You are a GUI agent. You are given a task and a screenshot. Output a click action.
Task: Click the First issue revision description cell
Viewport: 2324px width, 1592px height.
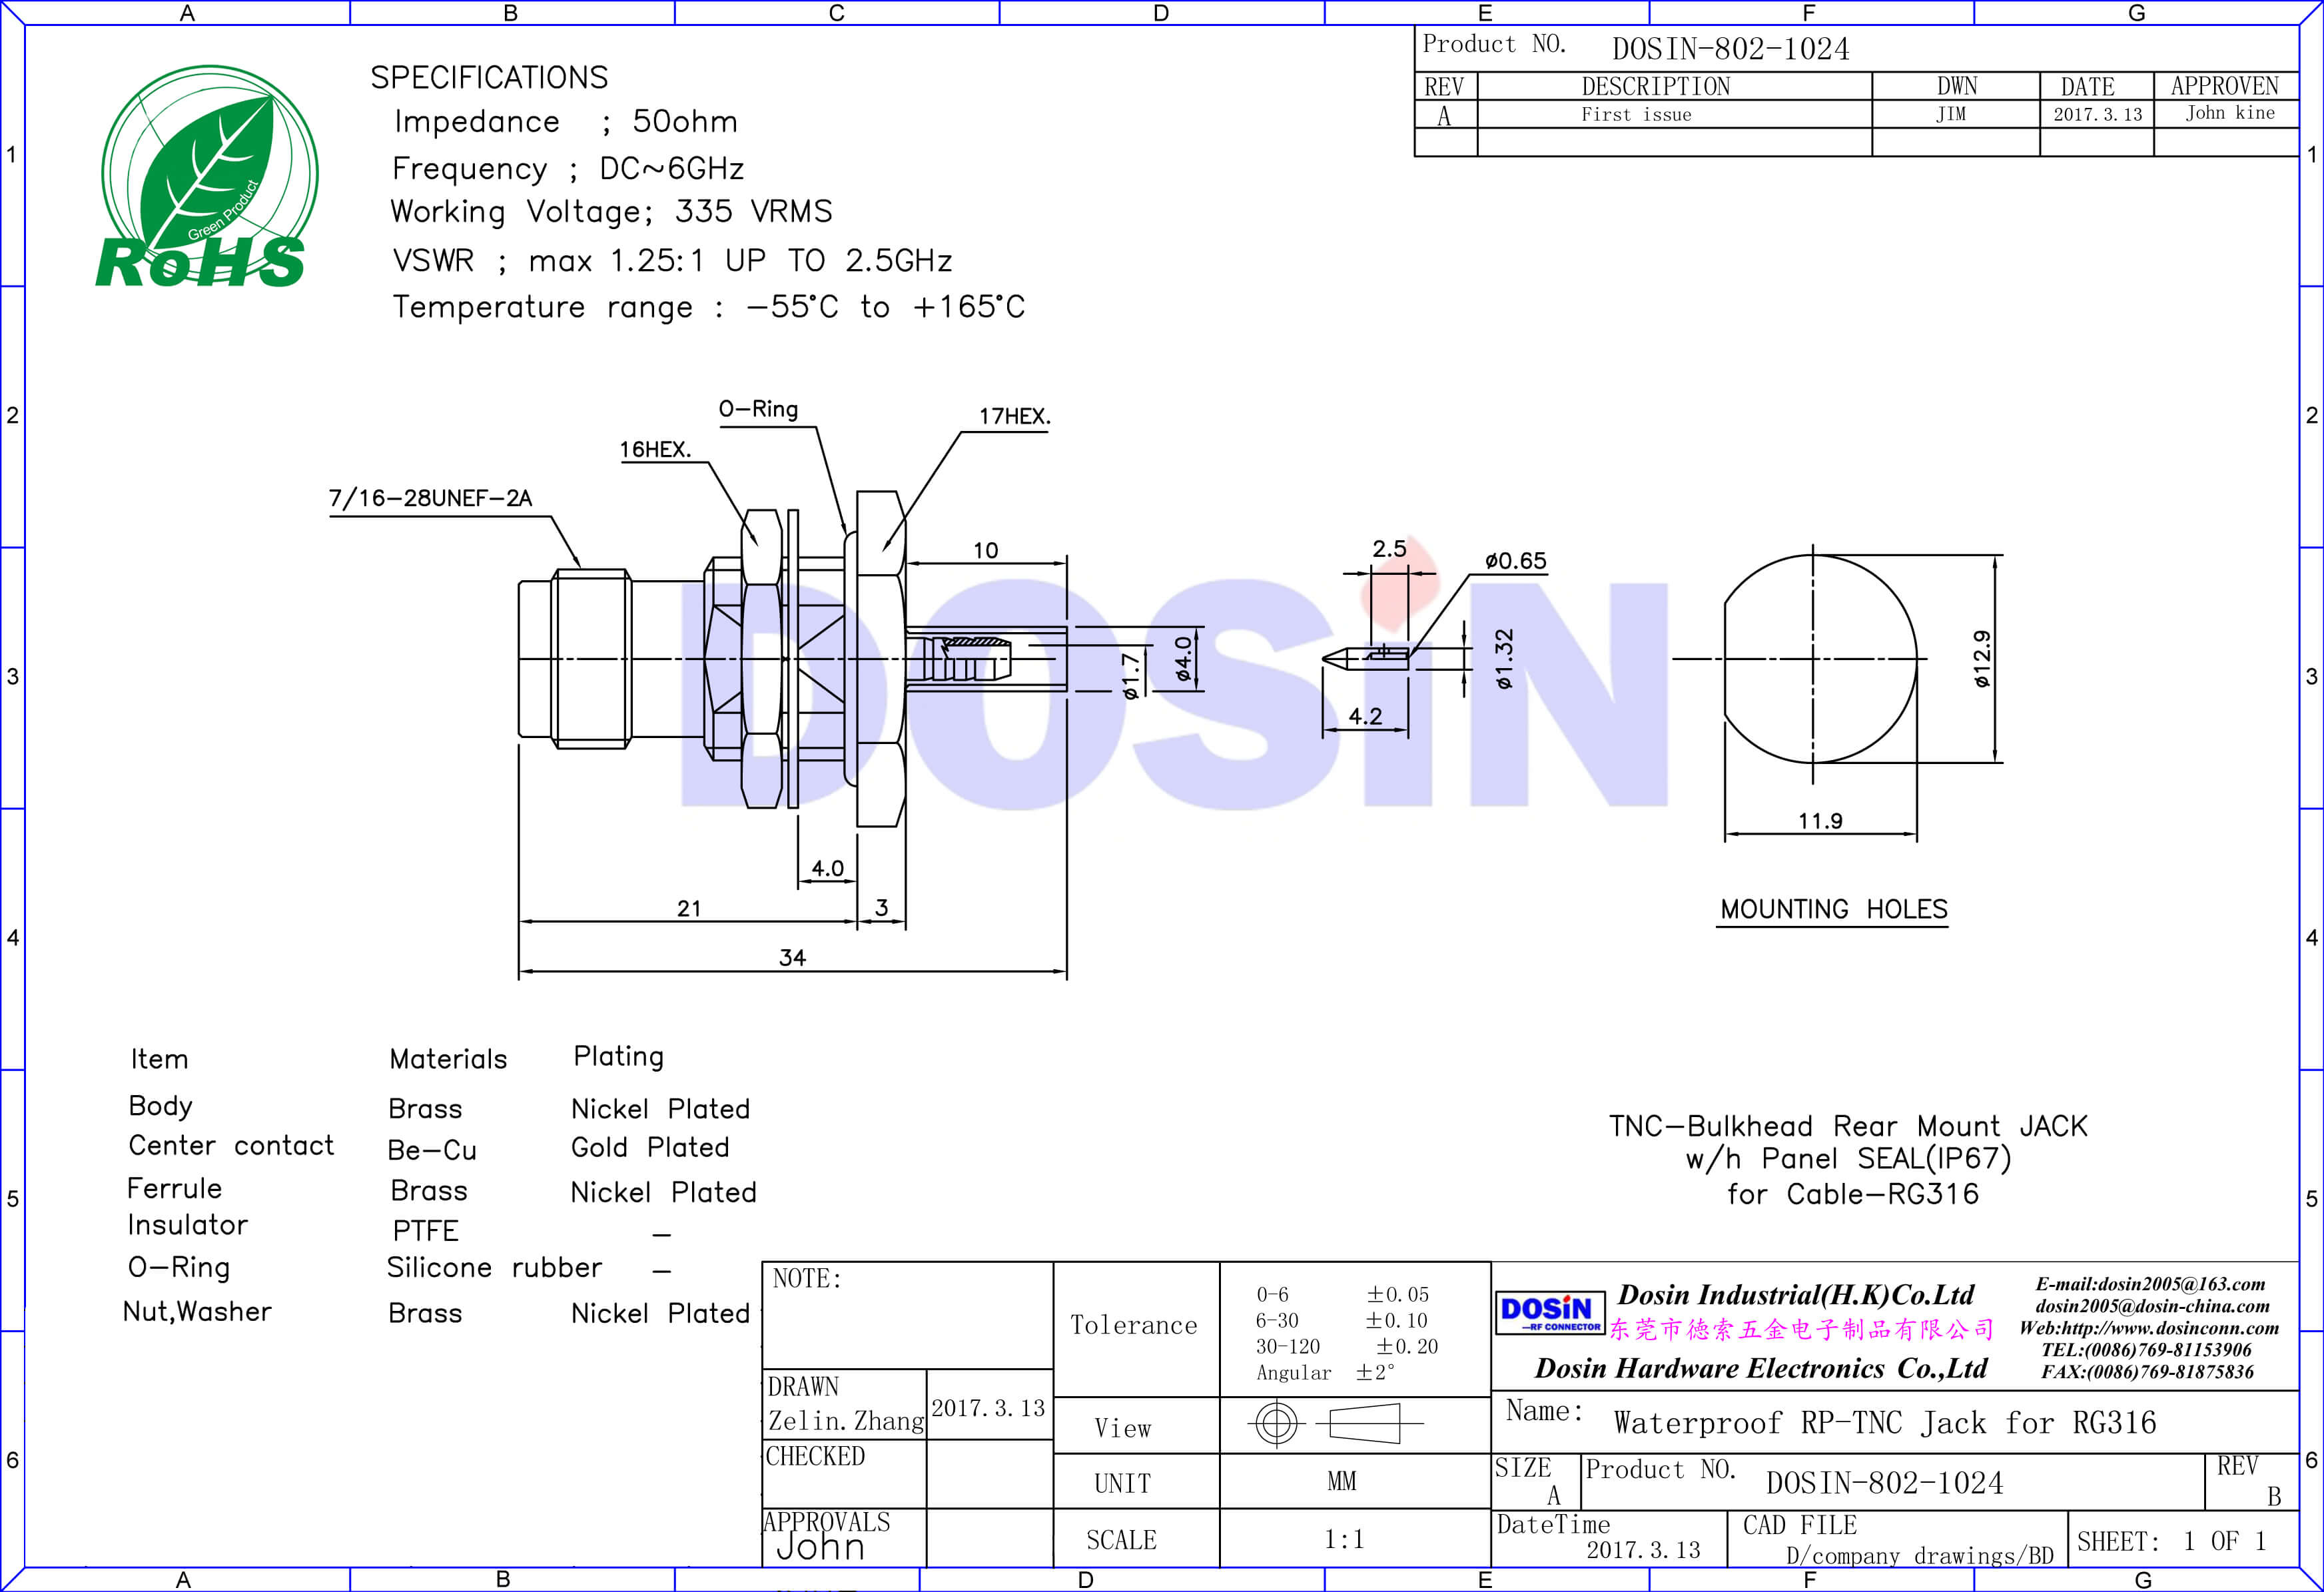[x=1636, y=115]
